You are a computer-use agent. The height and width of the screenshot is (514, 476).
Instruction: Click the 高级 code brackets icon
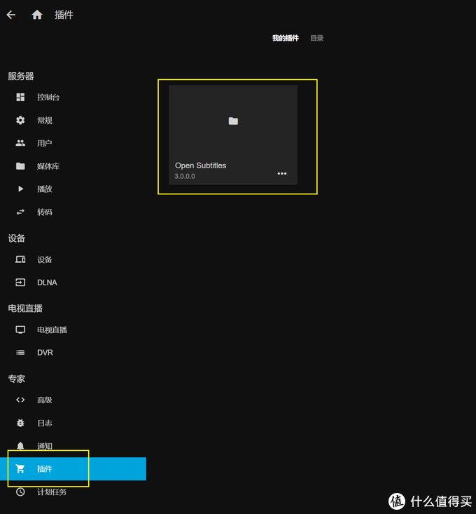(x=20, y=400)
